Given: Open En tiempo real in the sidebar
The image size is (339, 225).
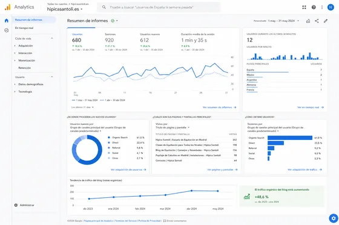Looking at the screenshot, I should pos(24,28).
